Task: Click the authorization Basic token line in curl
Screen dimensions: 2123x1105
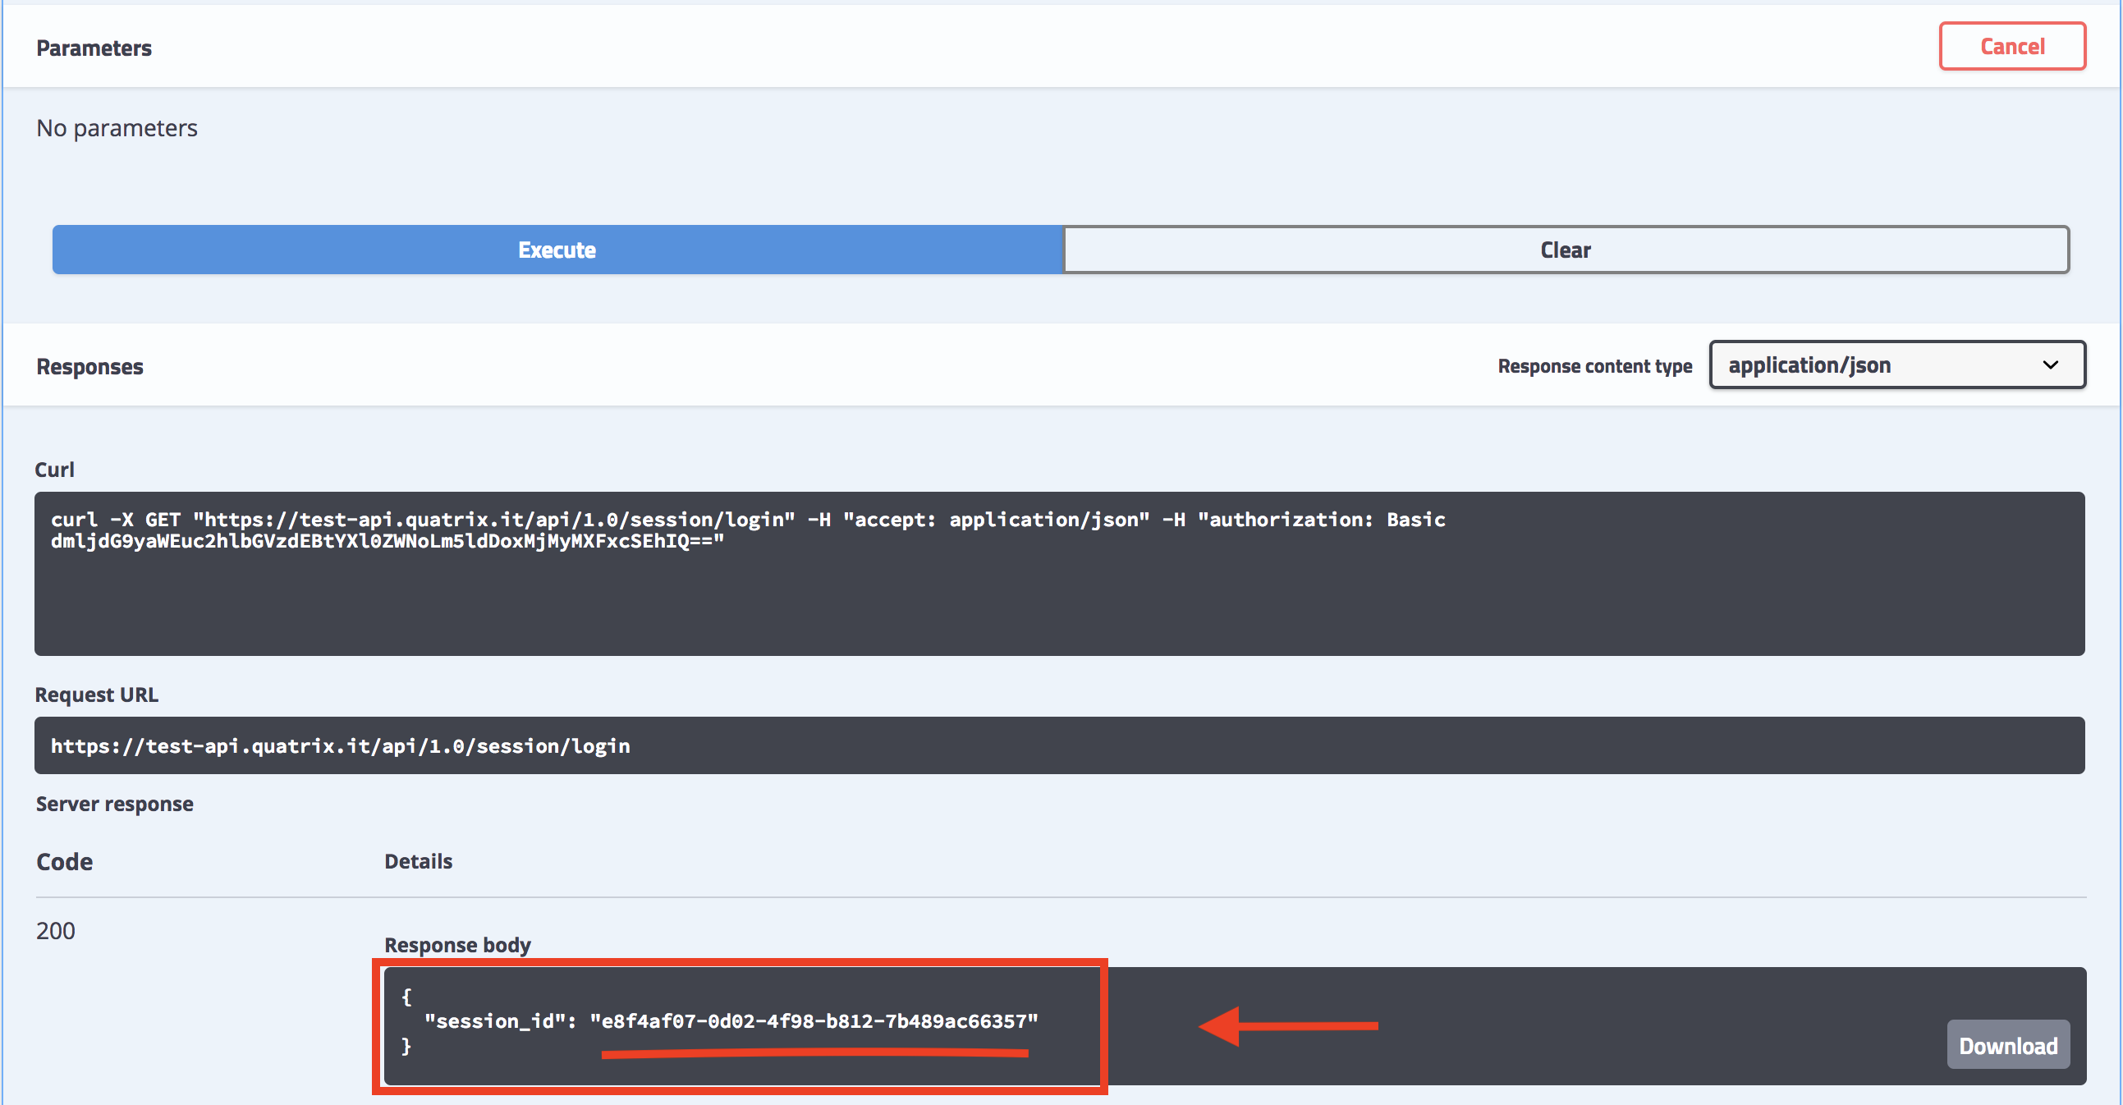Action: (x=387, y=541)
